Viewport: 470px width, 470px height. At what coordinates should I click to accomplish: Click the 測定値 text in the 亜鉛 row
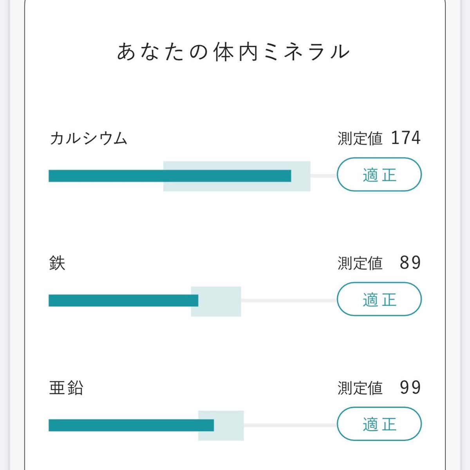[x=360, y=388]
